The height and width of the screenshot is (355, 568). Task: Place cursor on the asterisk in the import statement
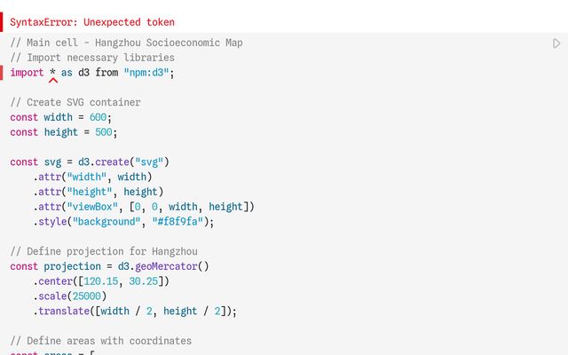[53, 72]
